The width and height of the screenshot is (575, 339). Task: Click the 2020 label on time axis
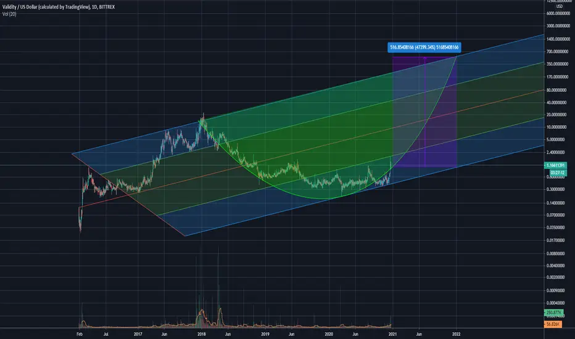(x=329, y=334)
